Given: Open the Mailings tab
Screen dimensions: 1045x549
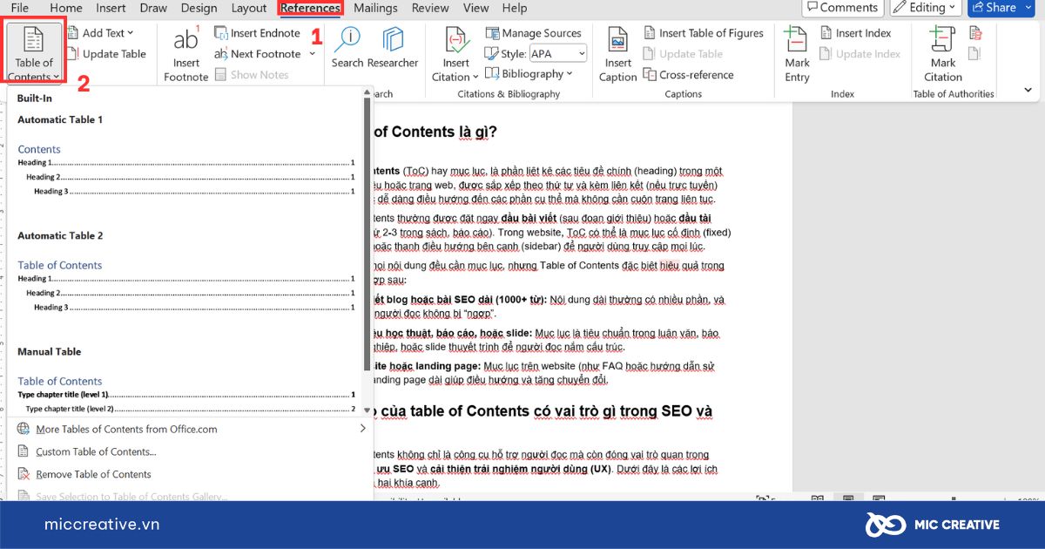Looking at the screenshot, I should (377, 8).
